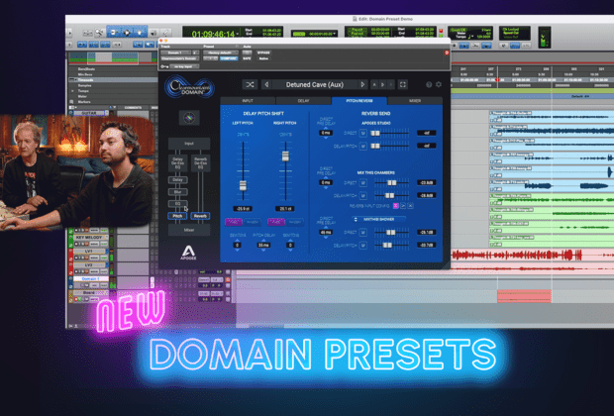The width and height of the screenshot is (614, 416).
Task: Switch to the DELAY tab
Action: coord(303,101)
